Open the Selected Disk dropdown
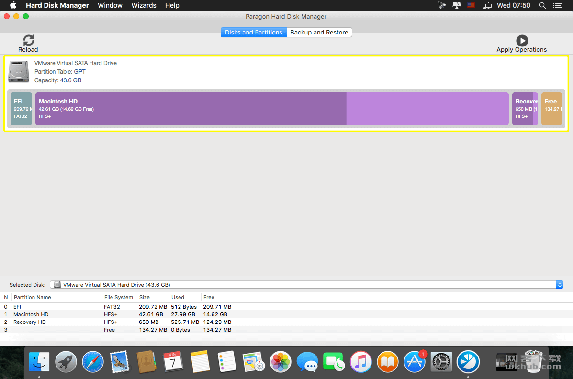Screen dimensions: 573x379 coord(306,285)
